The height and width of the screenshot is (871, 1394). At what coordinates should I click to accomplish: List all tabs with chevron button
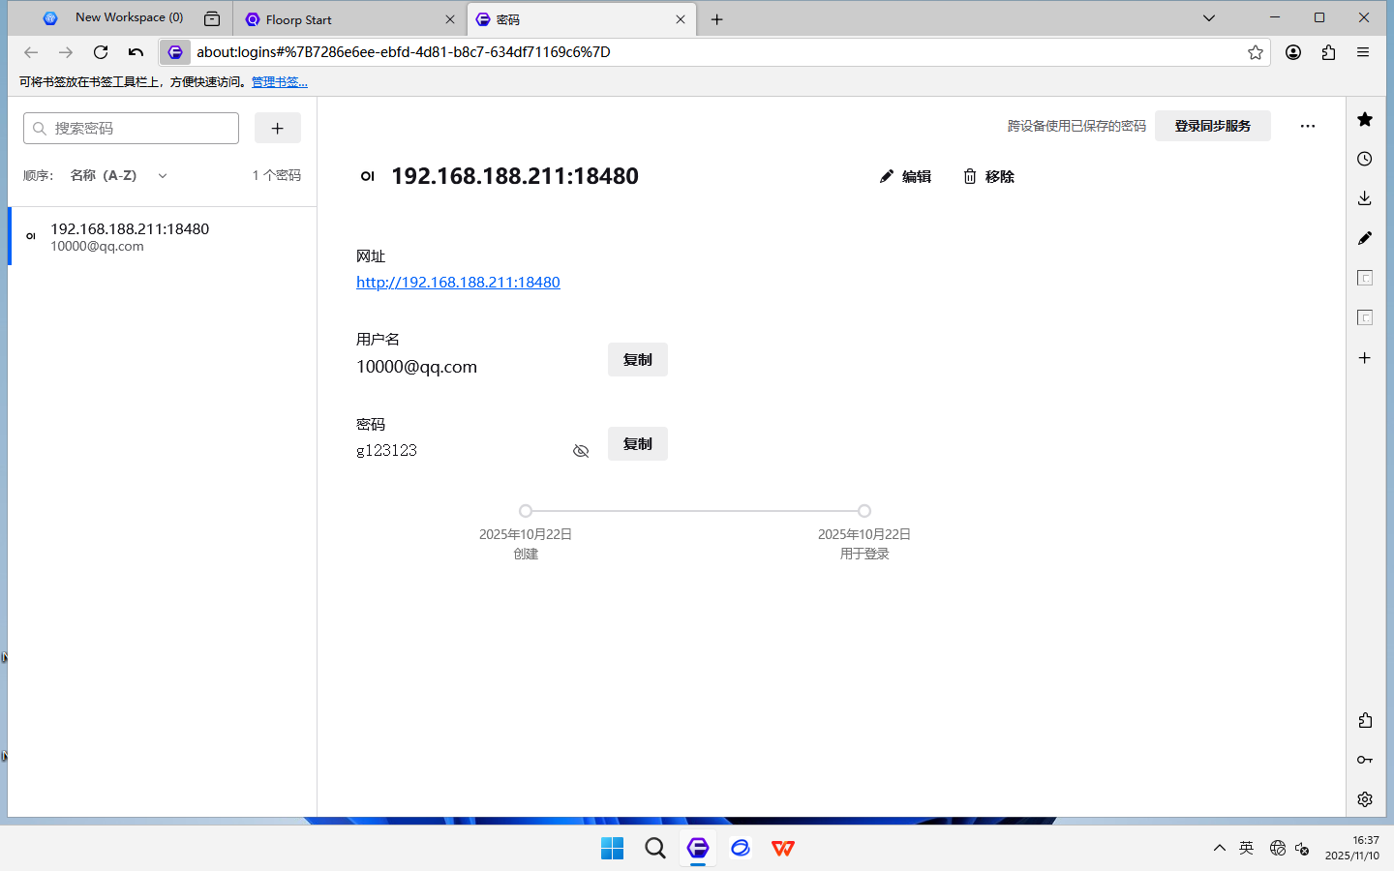point(1209,18)
